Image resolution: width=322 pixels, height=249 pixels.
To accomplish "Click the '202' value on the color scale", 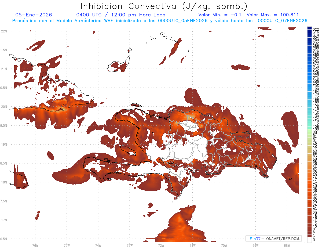I will (316, 83).
